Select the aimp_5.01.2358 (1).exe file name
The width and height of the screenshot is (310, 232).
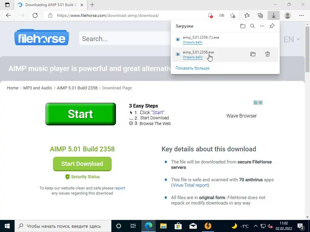tap(201, 37)
